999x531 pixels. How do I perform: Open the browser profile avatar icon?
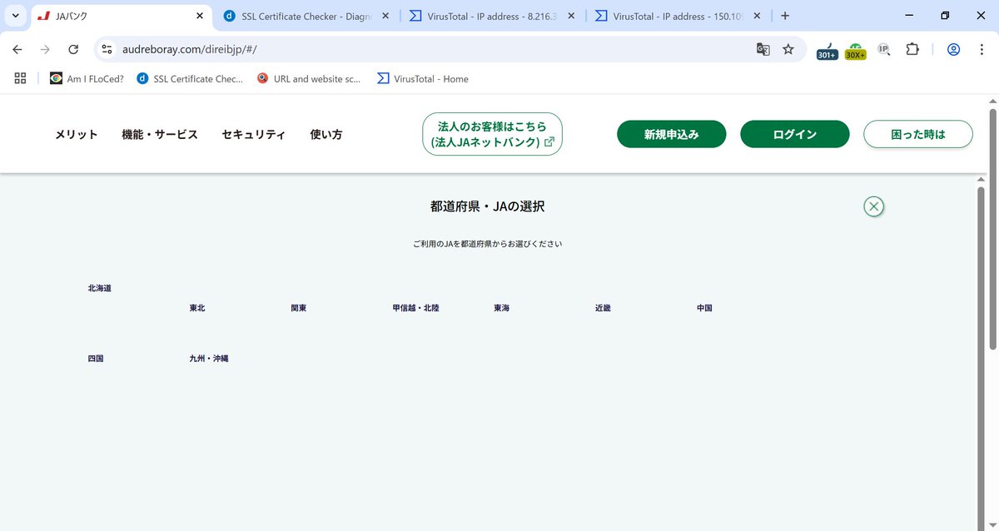tap(953, 49)
